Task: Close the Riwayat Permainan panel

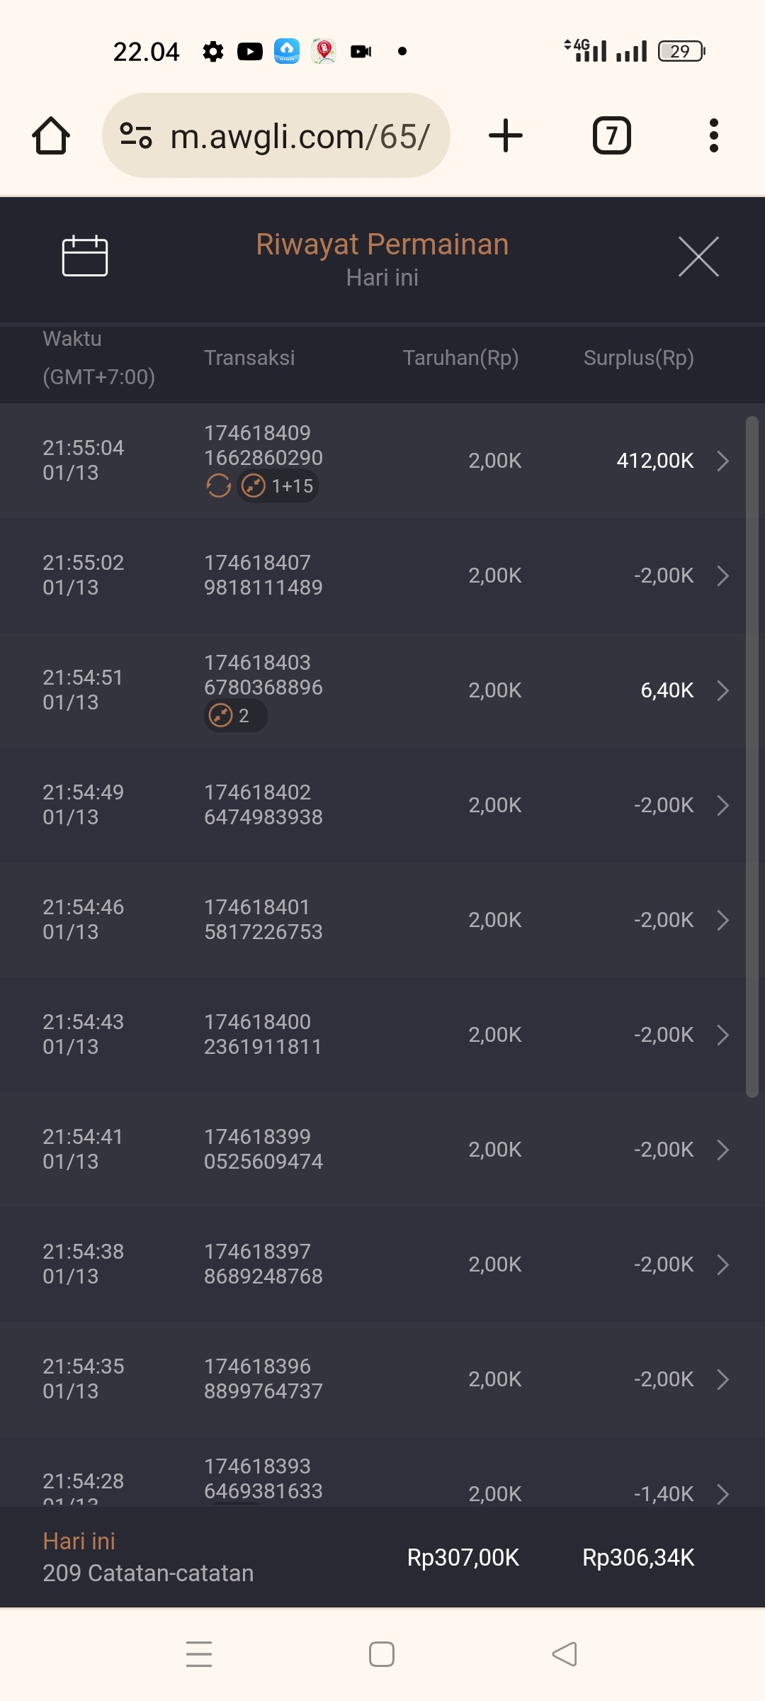Action: 698,257
